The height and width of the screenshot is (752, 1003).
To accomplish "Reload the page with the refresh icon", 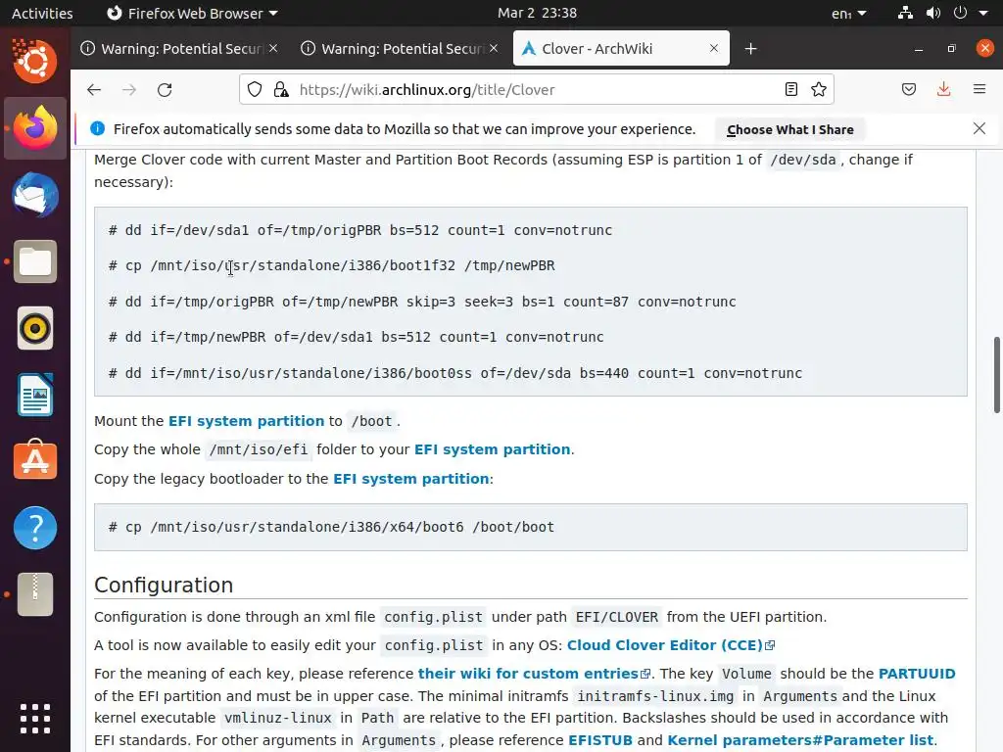I will (165, 89).
